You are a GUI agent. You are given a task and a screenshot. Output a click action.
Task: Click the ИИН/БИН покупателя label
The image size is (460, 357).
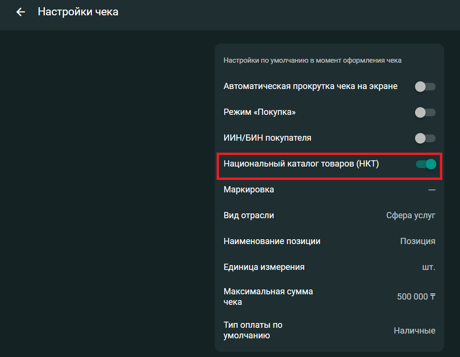[x=267, y=138]
